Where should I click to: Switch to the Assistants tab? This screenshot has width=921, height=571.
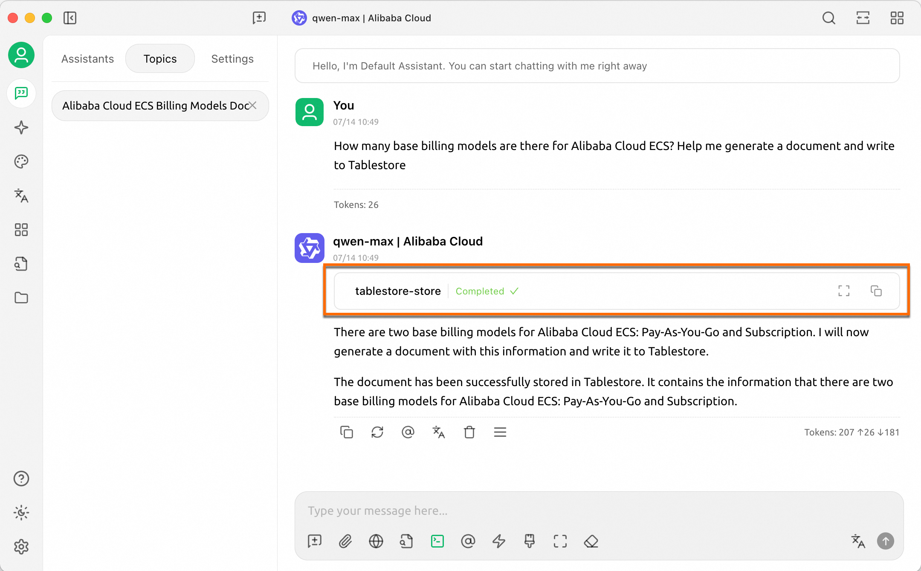click(x=88, y=59)
